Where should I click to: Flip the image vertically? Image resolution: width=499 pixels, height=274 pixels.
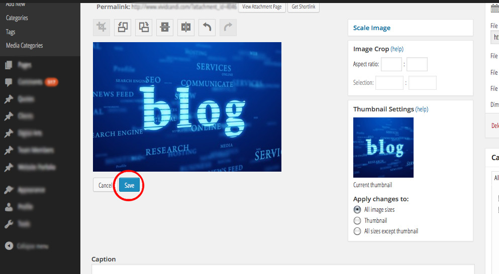[x=165, y=28]
